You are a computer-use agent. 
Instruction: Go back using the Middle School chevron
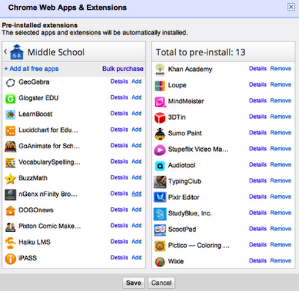5,52
